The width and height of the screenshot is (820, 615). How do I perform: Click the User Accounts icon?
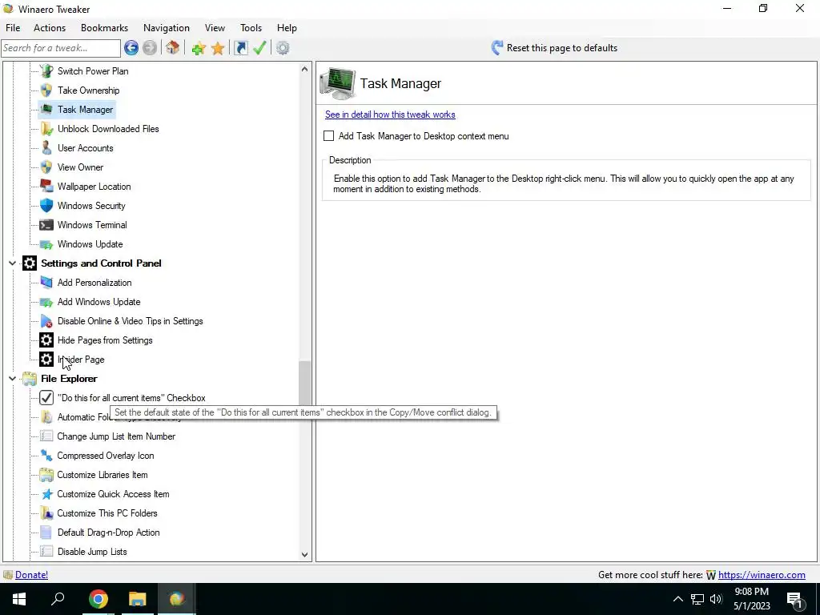coord(46,148)
